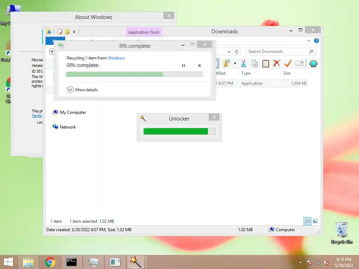
Task: Cancel the recycling operation with the X
Action: point(199,65)
